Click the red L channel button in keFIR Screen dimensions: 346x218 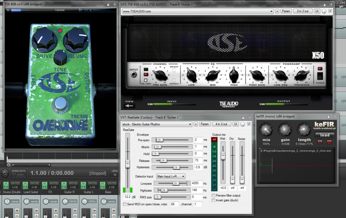tap(320, 143)
